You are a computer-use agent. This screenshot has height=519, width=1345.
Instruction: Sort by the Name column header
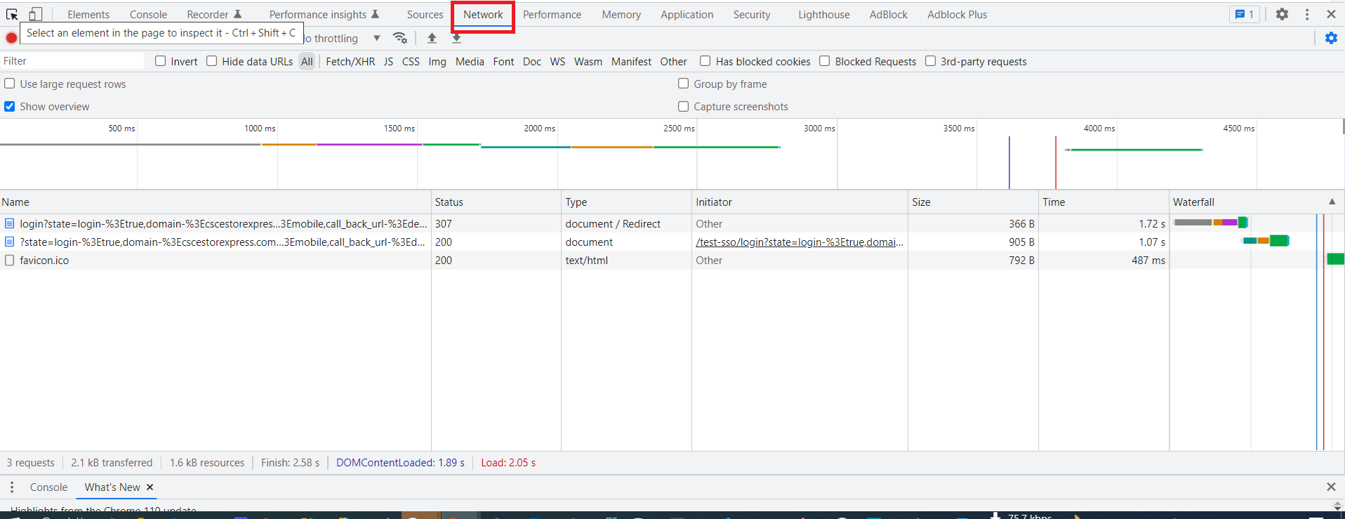click(x=216, y=202)
